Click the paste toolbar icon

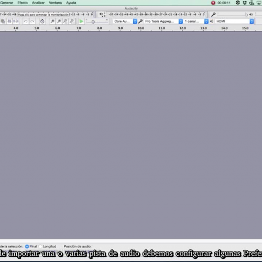click(x=3, y=21)
